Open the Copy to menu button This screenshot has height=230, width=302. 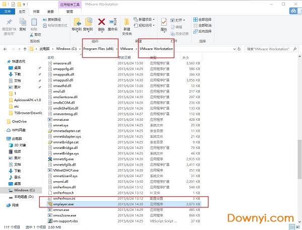pos(88,25)
